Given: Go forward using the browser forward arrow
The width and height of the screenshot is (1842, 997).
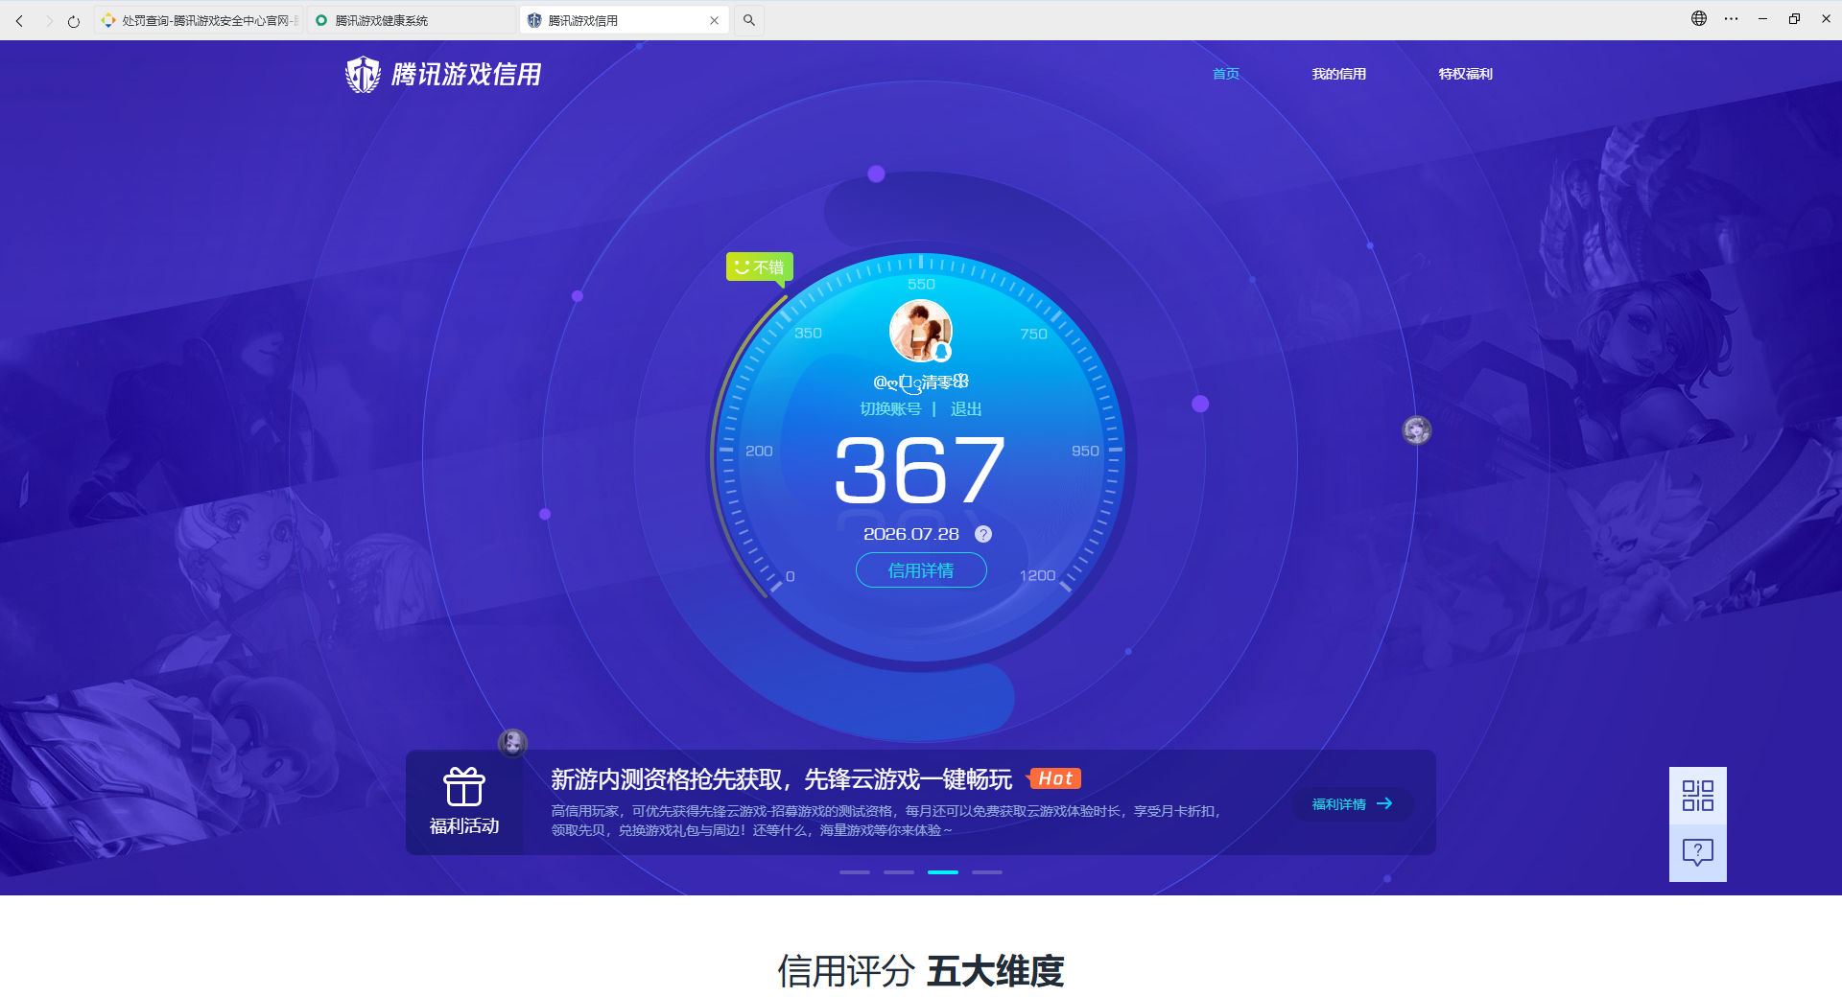Looking at the screenshot, I should pyautogui.click(x=49, y=20).
